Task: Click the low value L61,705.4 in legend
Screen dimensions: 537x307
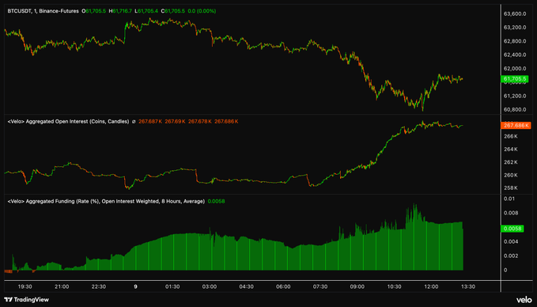Action: point(146,11)
